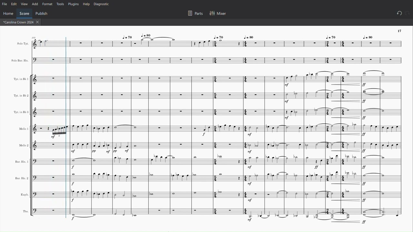Open the Edit menu
413x232 pixels.
pyautogui.click(x=14, y=4)
